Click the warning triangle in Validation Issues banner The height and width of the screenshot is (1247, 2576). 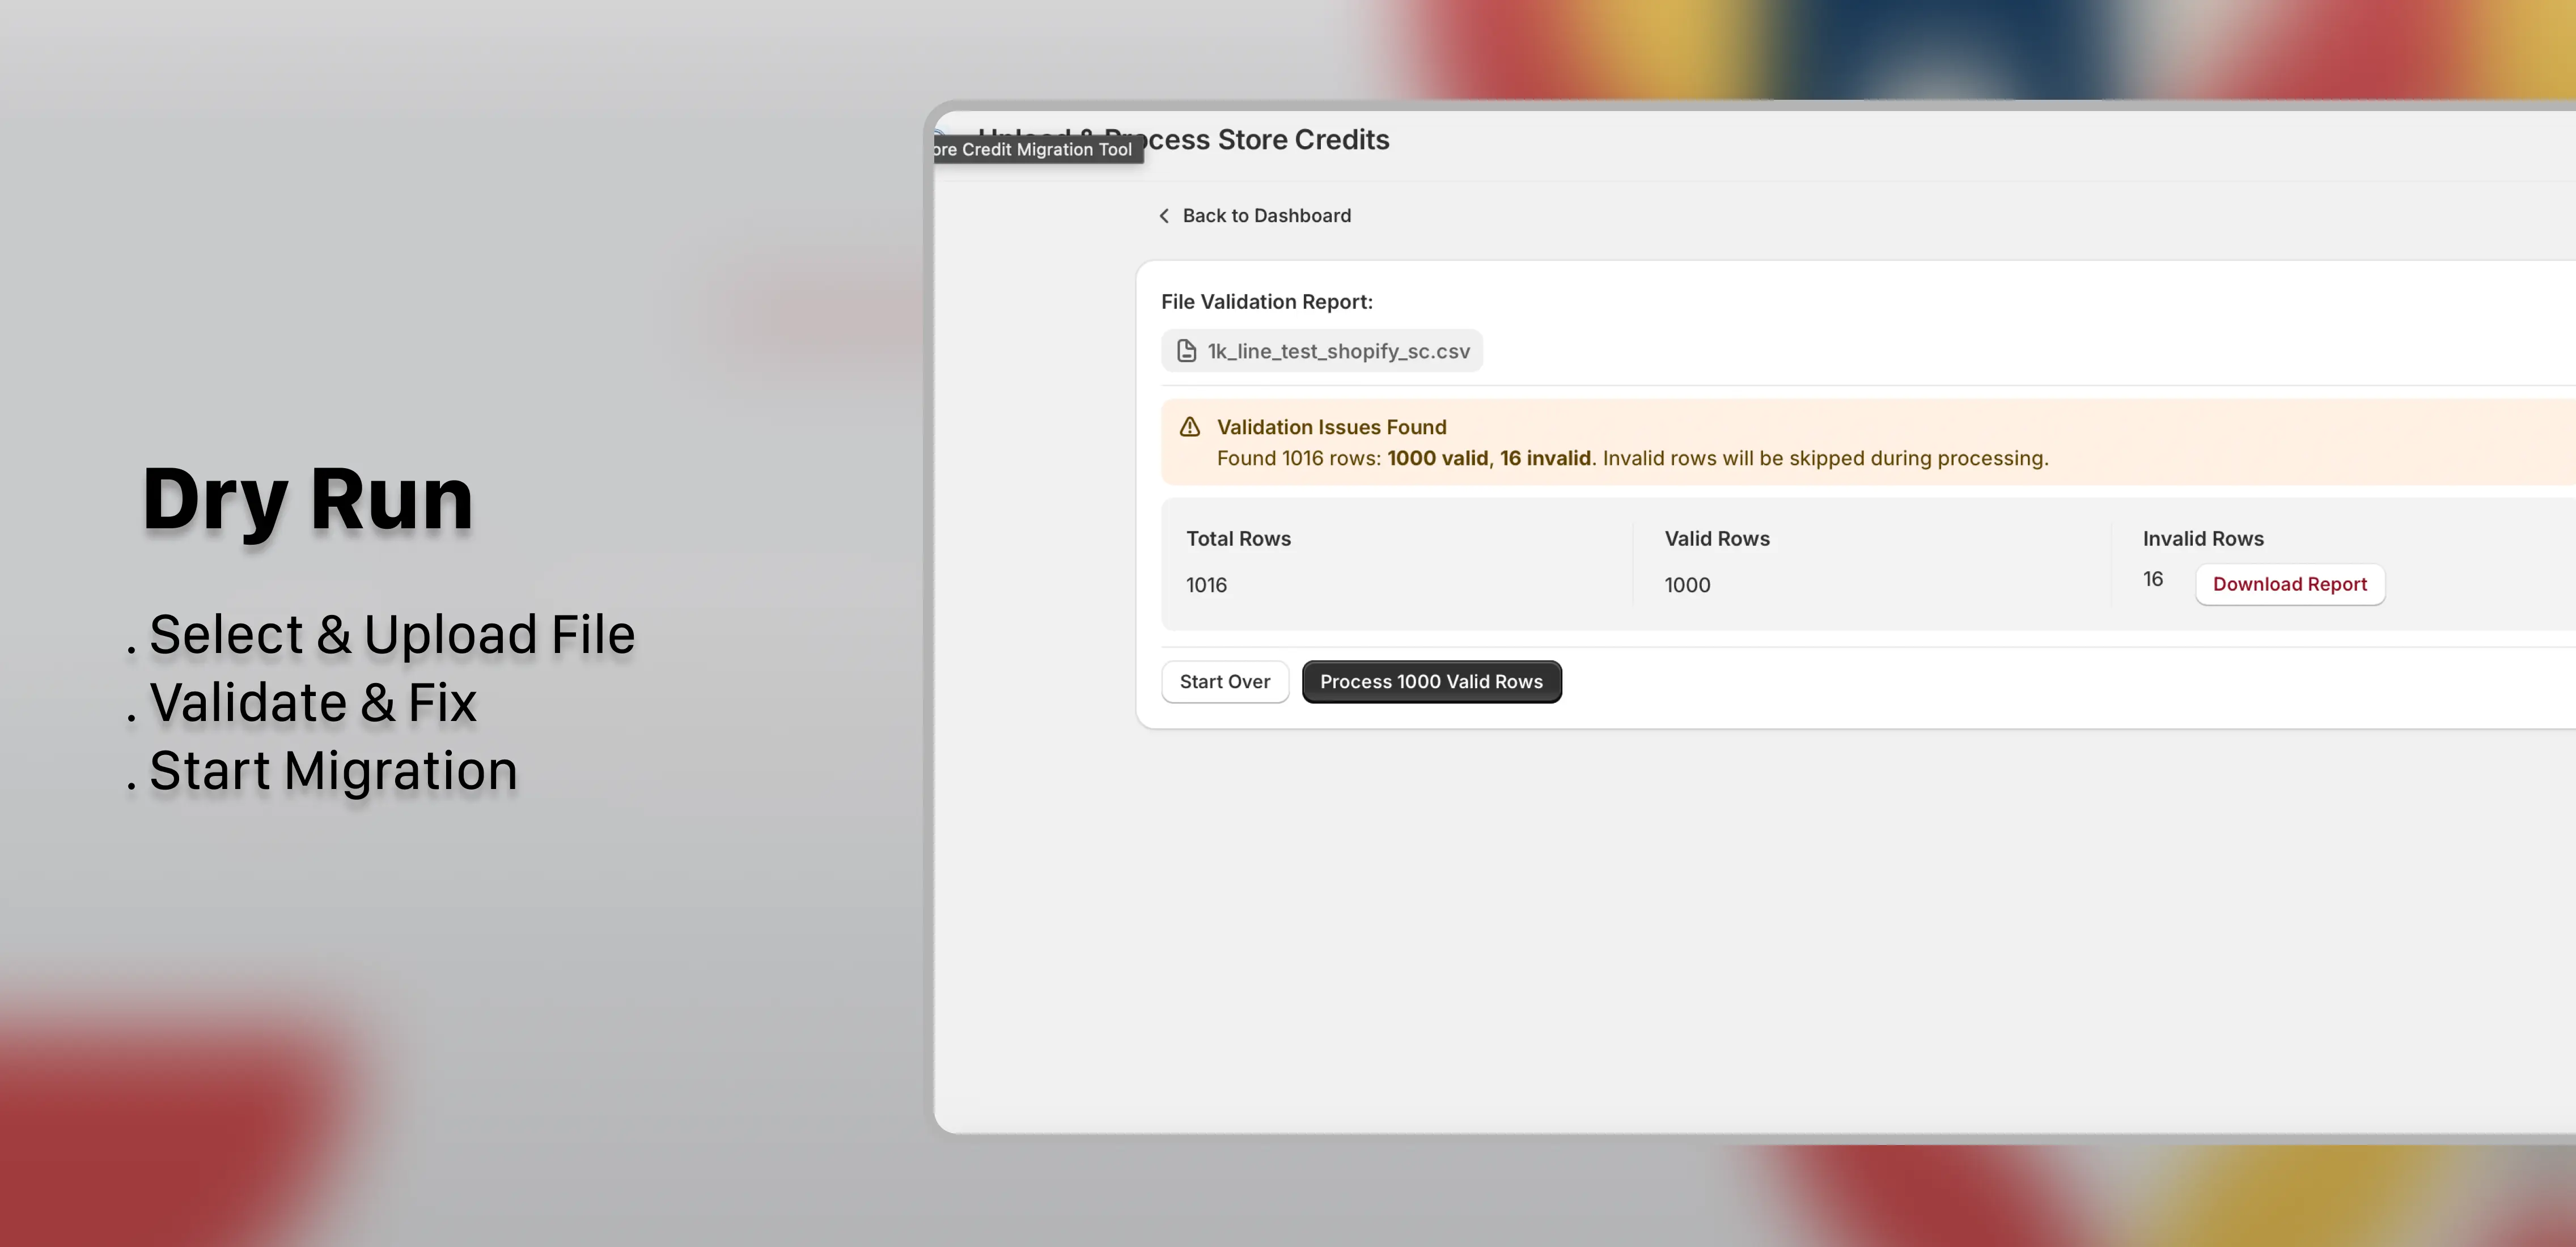click(x=1189, y=427)
